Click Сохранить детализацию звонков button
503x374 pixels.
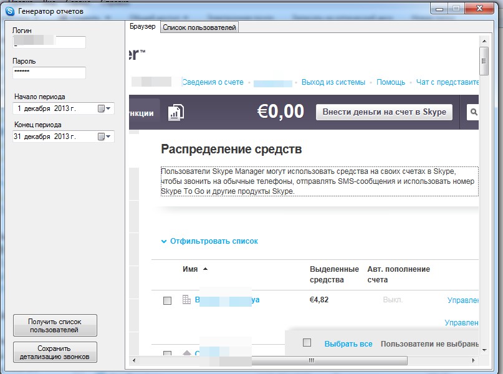point(55,352)
